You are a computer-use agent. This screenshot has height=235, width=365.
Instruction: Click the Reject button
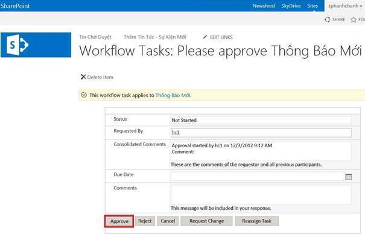145,221
